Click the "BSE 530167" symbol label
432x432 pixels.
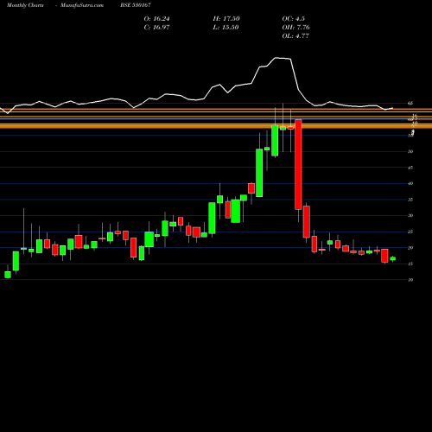click(x=136, y=5)
